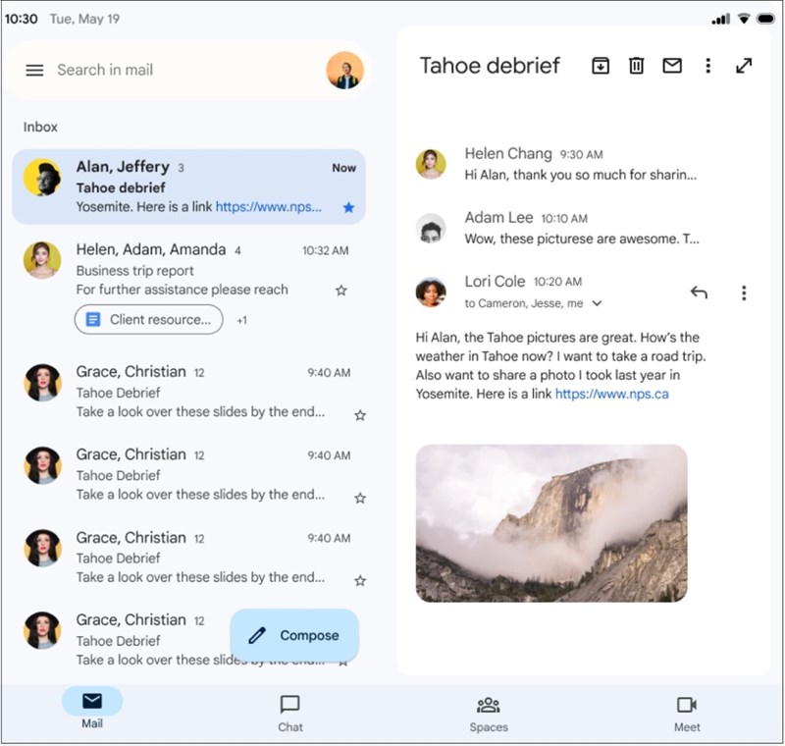Expand the email to full screen view
Image resolution: width=785 pixels, height=746 pixels.
(x=744, y=66)
